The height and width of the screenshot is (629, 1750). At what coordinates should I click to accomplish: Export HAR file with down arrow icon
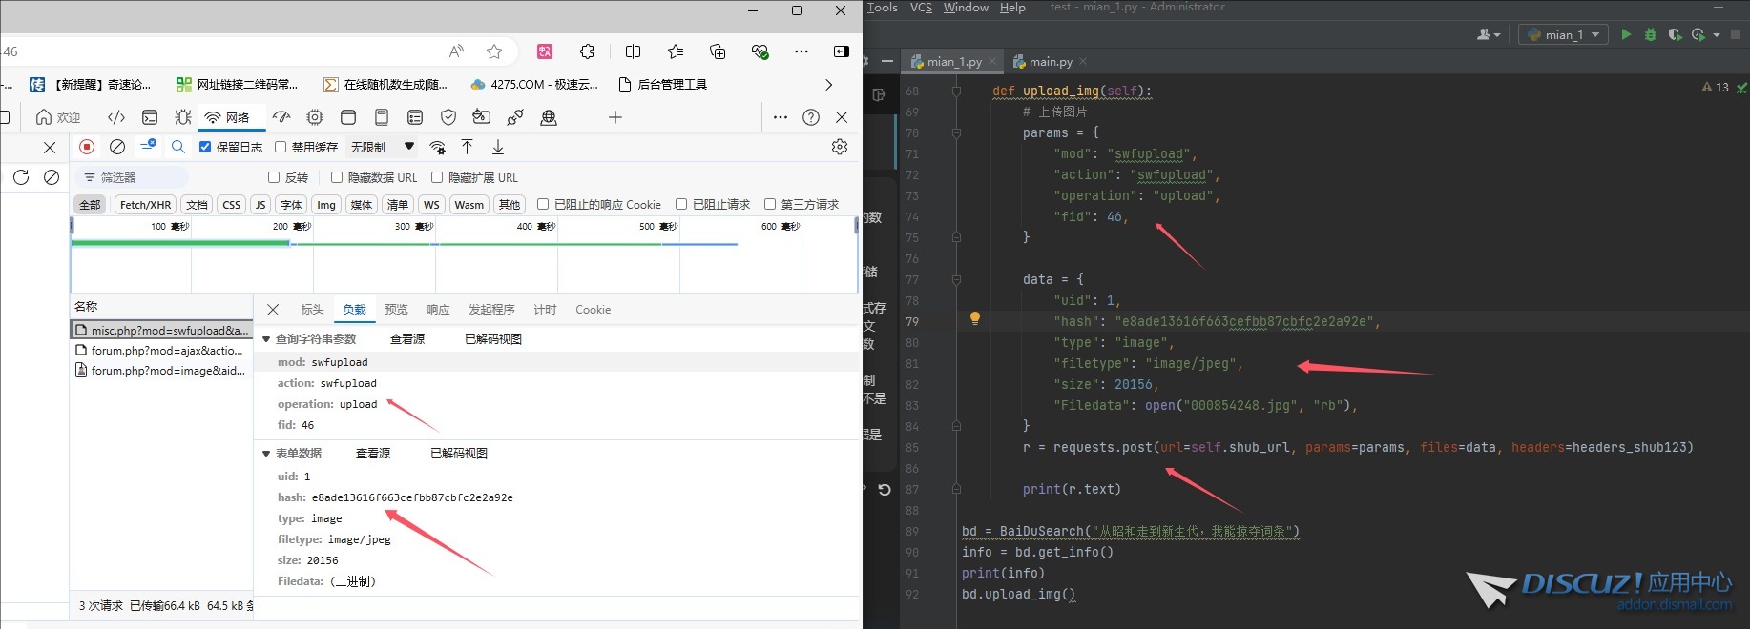click(x=498, y=147)
